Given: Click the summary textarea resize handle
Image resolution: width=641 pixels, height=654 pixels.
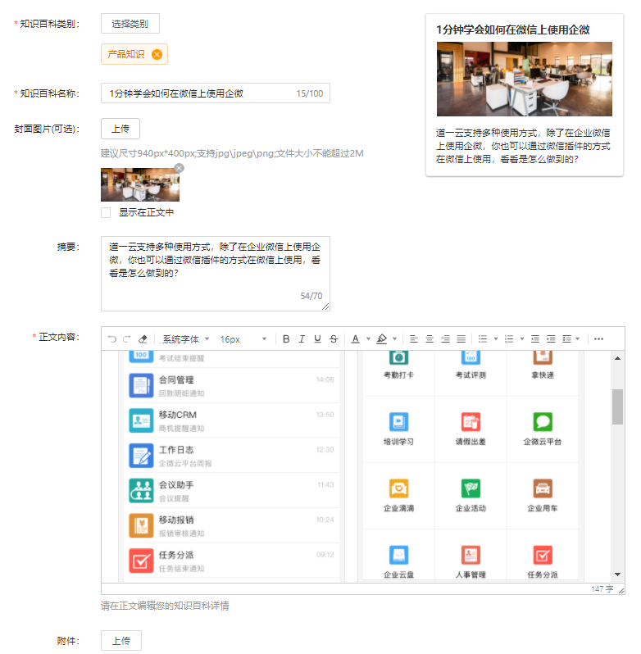Looking at the screenshot, I should point(325,307).
